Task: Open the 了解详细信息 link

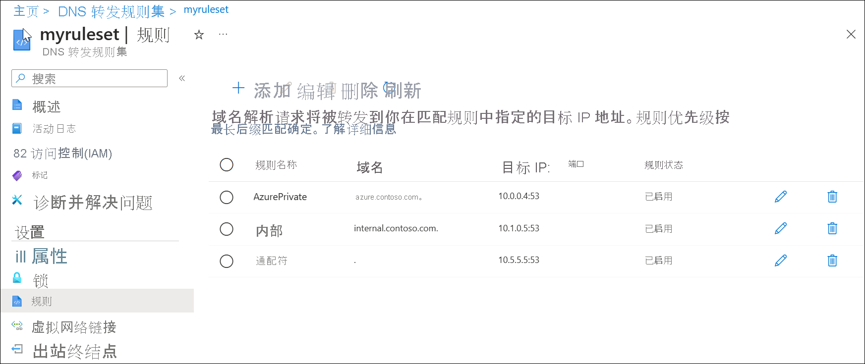Action: [359, 129]
